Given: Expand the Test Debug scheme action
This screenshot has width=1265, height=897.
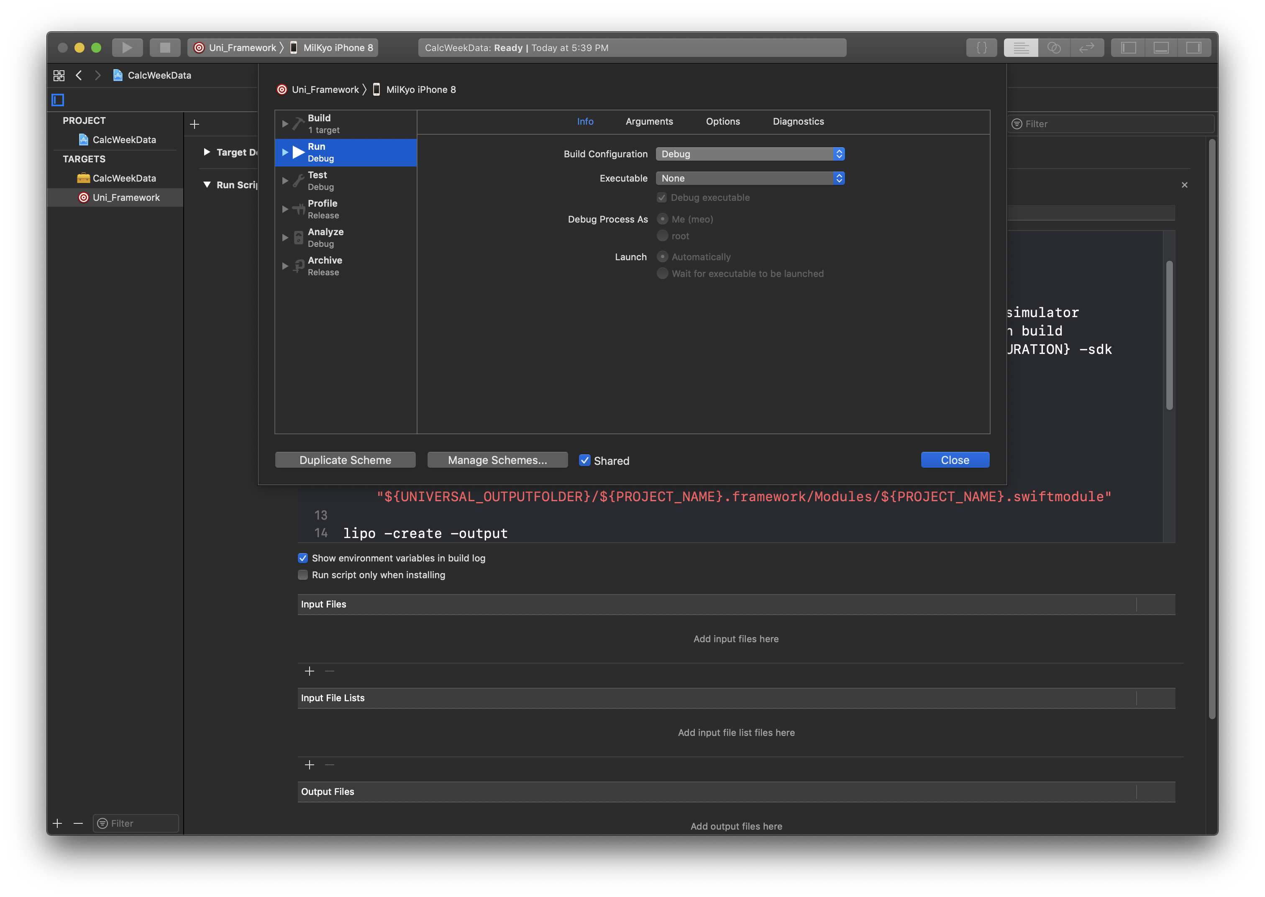Looking at the screenshot, I should click(285, 181).
